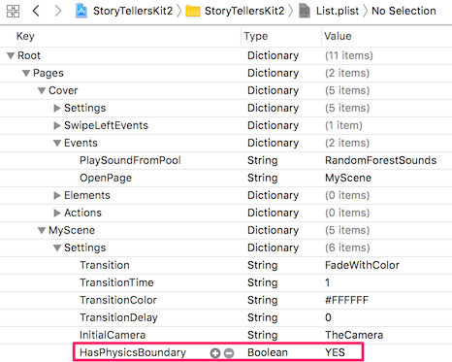The height and width of the screenshot is (362, 452).
Task: Click the YES value of HasPhysicsBoundary
Action: click(336, 352)
